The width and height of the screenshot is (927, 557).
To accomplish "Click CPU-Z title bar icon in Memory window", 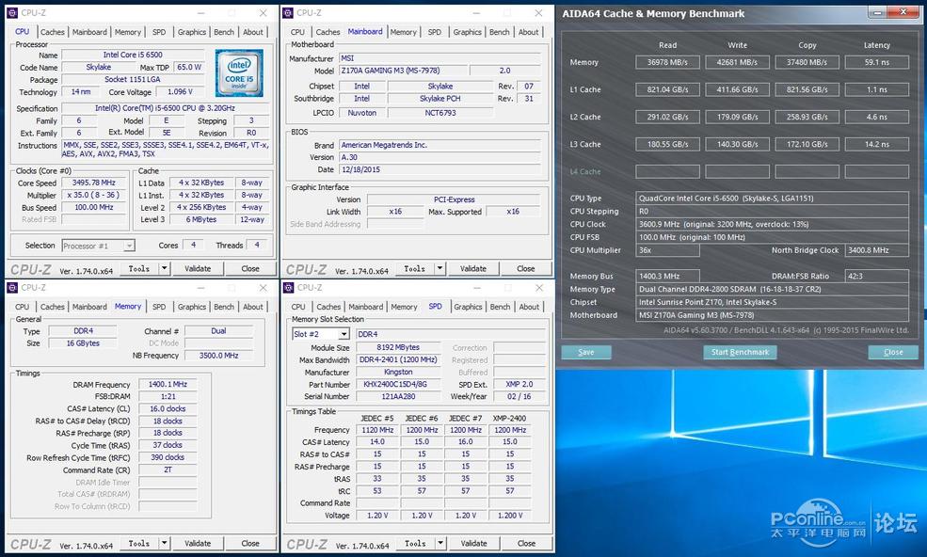I will pos(11,287).
